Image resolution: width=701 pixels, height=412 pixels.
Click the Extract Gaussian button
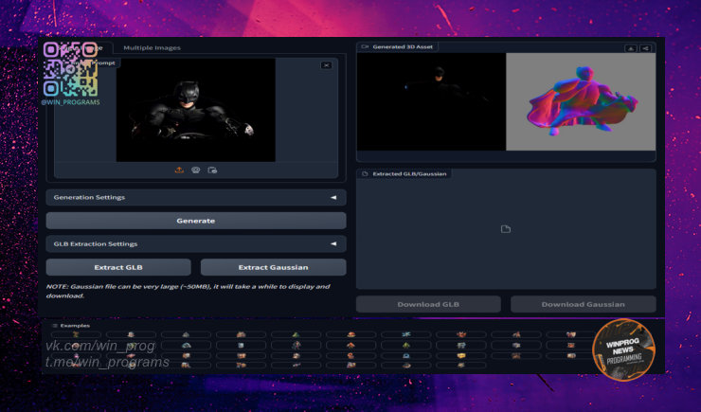(273, 267)
